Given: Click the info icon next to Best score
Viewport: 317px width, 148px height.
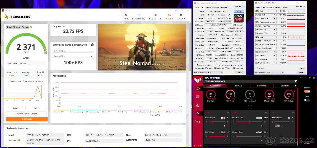Looking at the screenshot, I should 43,72.
